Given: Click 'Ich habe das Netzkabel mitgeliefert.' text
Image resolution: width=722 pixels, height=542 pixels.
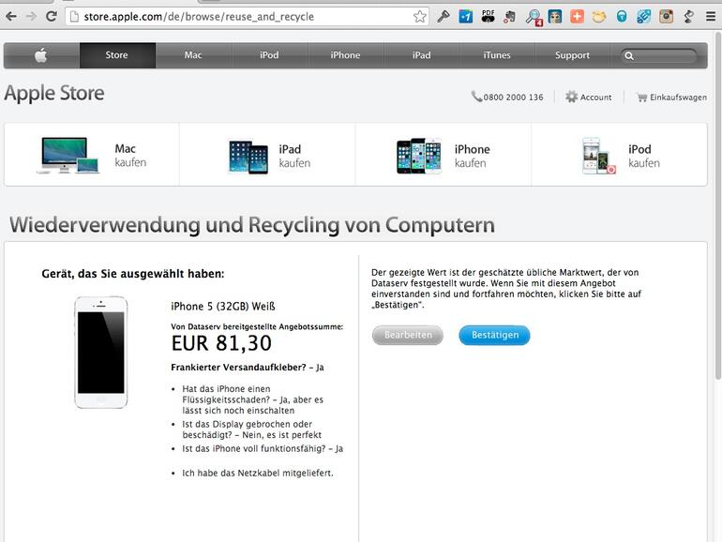Looking at the screenshot, I should click(258, 473).
